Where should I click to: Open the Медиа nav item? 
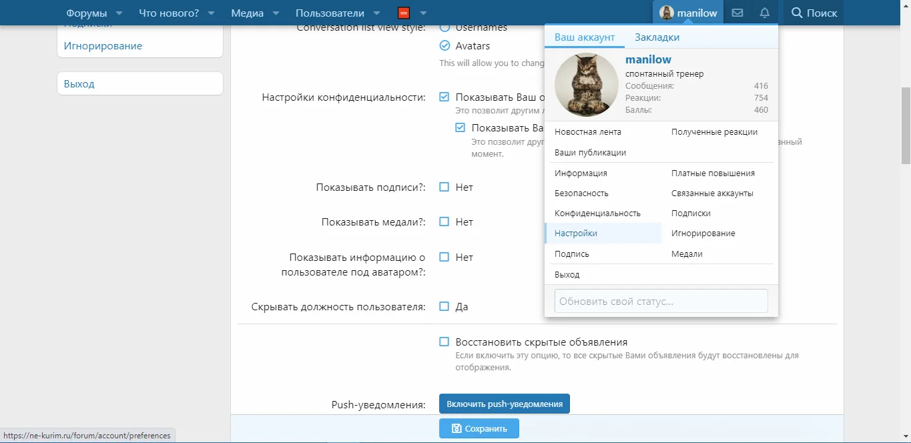(247, 13)
